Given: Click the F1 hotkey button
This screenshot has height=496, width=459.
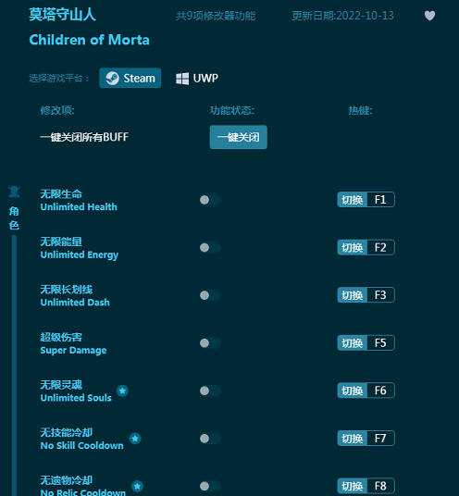Looking at the screenshot, I should (366, 200).
